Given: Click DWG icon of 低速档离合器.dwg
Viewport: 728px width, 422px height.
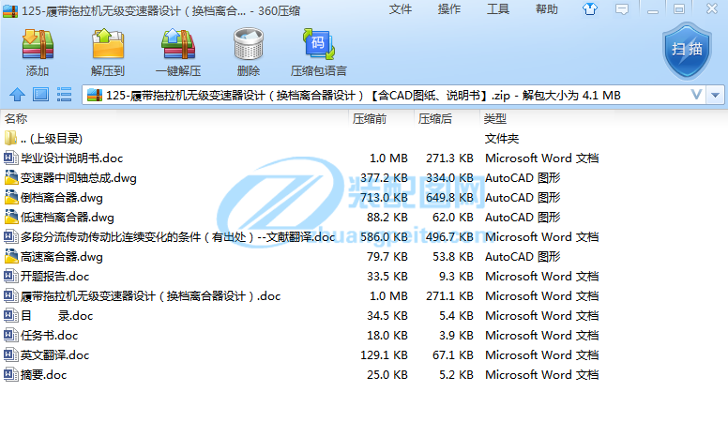Looking at the screenshot, I should [x=10, y=217].
